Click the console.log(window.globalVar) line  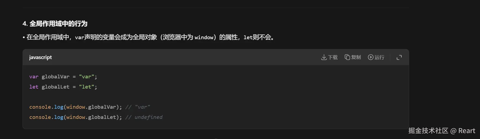coord(75,107)
